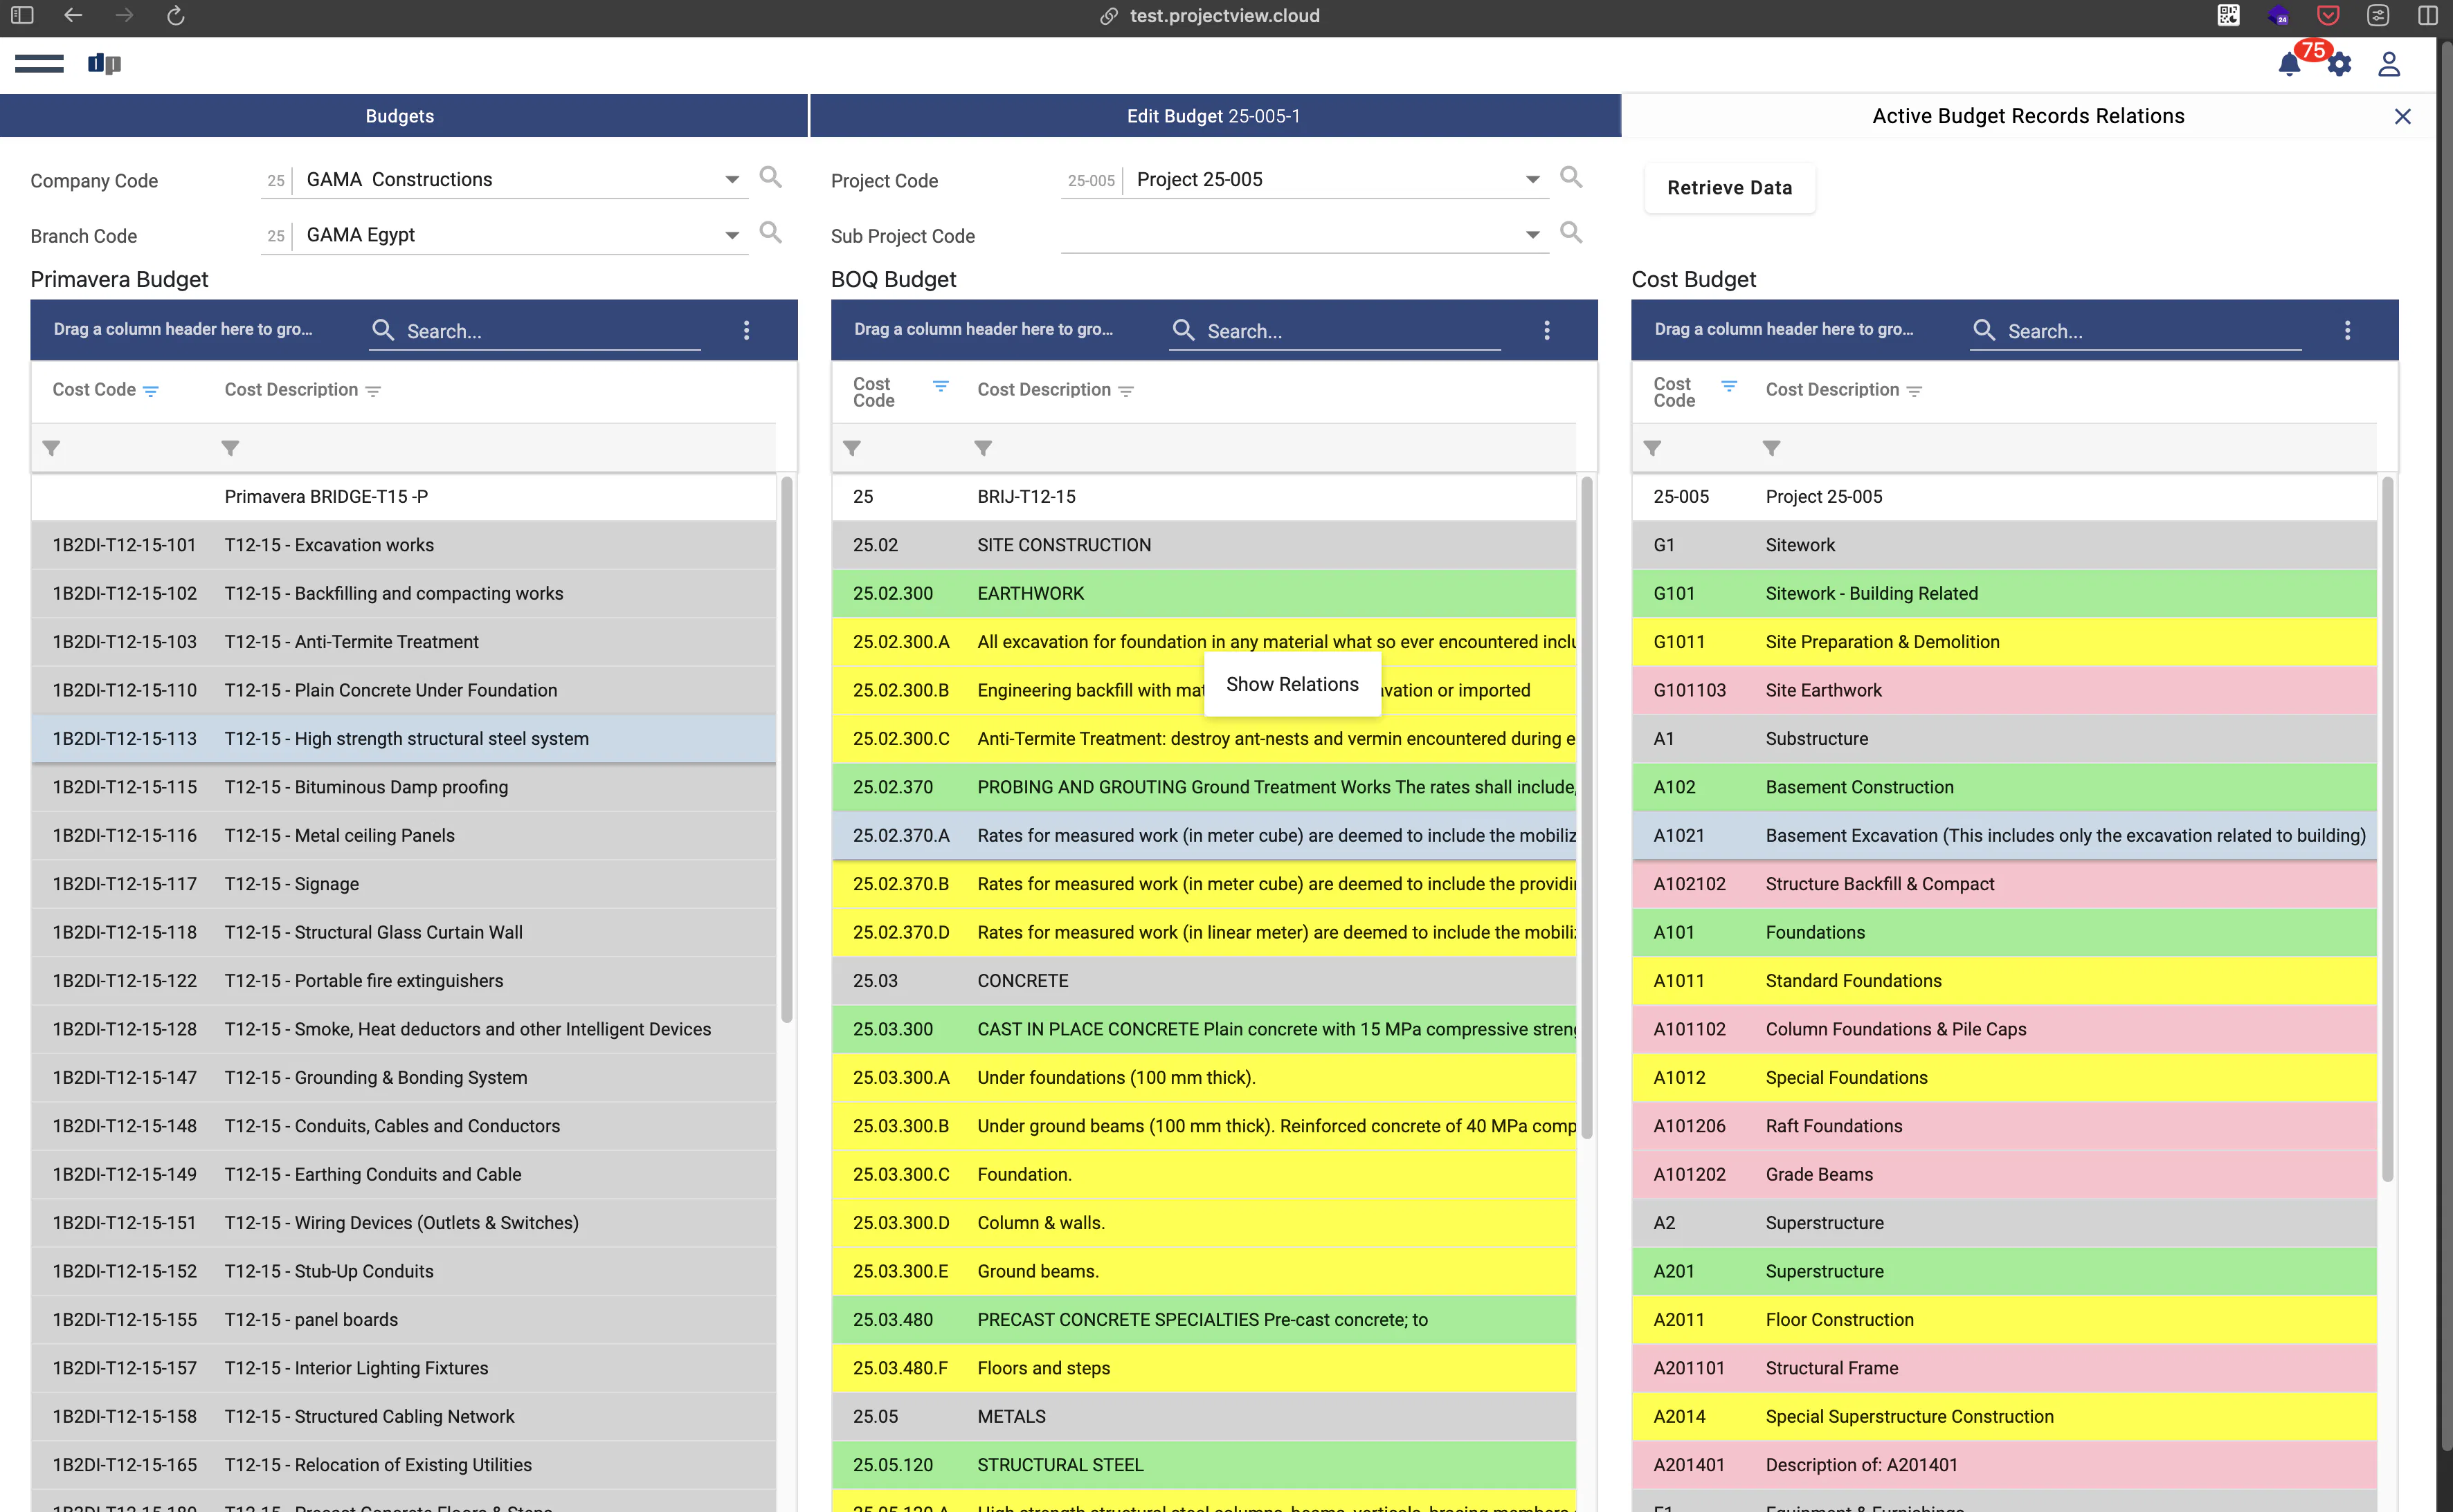Expand the Project Code dropdown
This screenshot has height=1512, width=2453.
click(x=1532, y=180)
